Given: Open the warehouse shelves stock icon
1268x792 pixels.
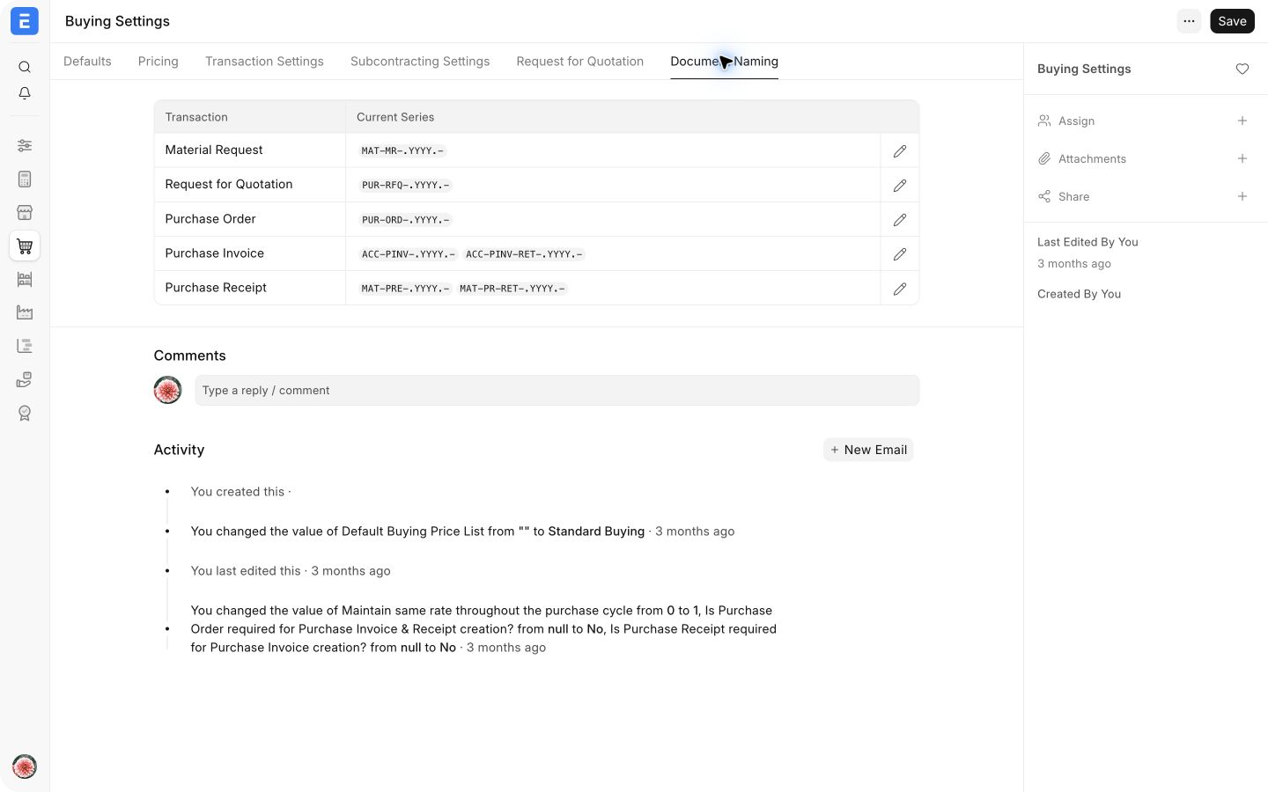Looking at the screenshot, I should (x=25, y=279).
